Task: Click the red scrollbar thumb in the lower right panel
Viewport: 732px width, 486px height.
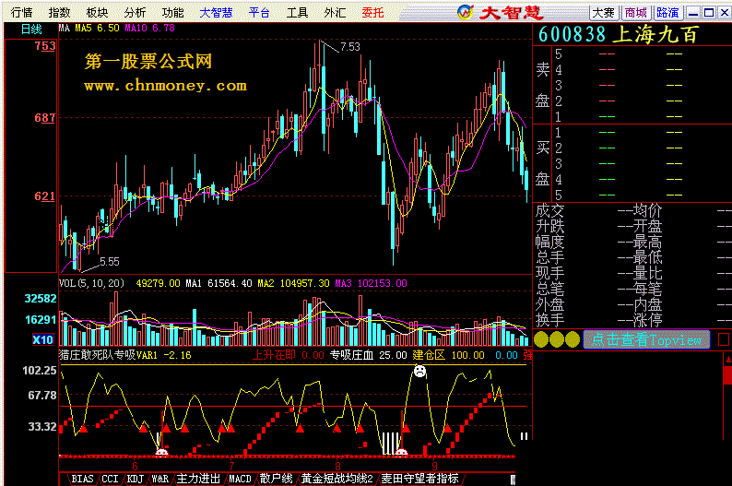Action: [x=727, y=375]
